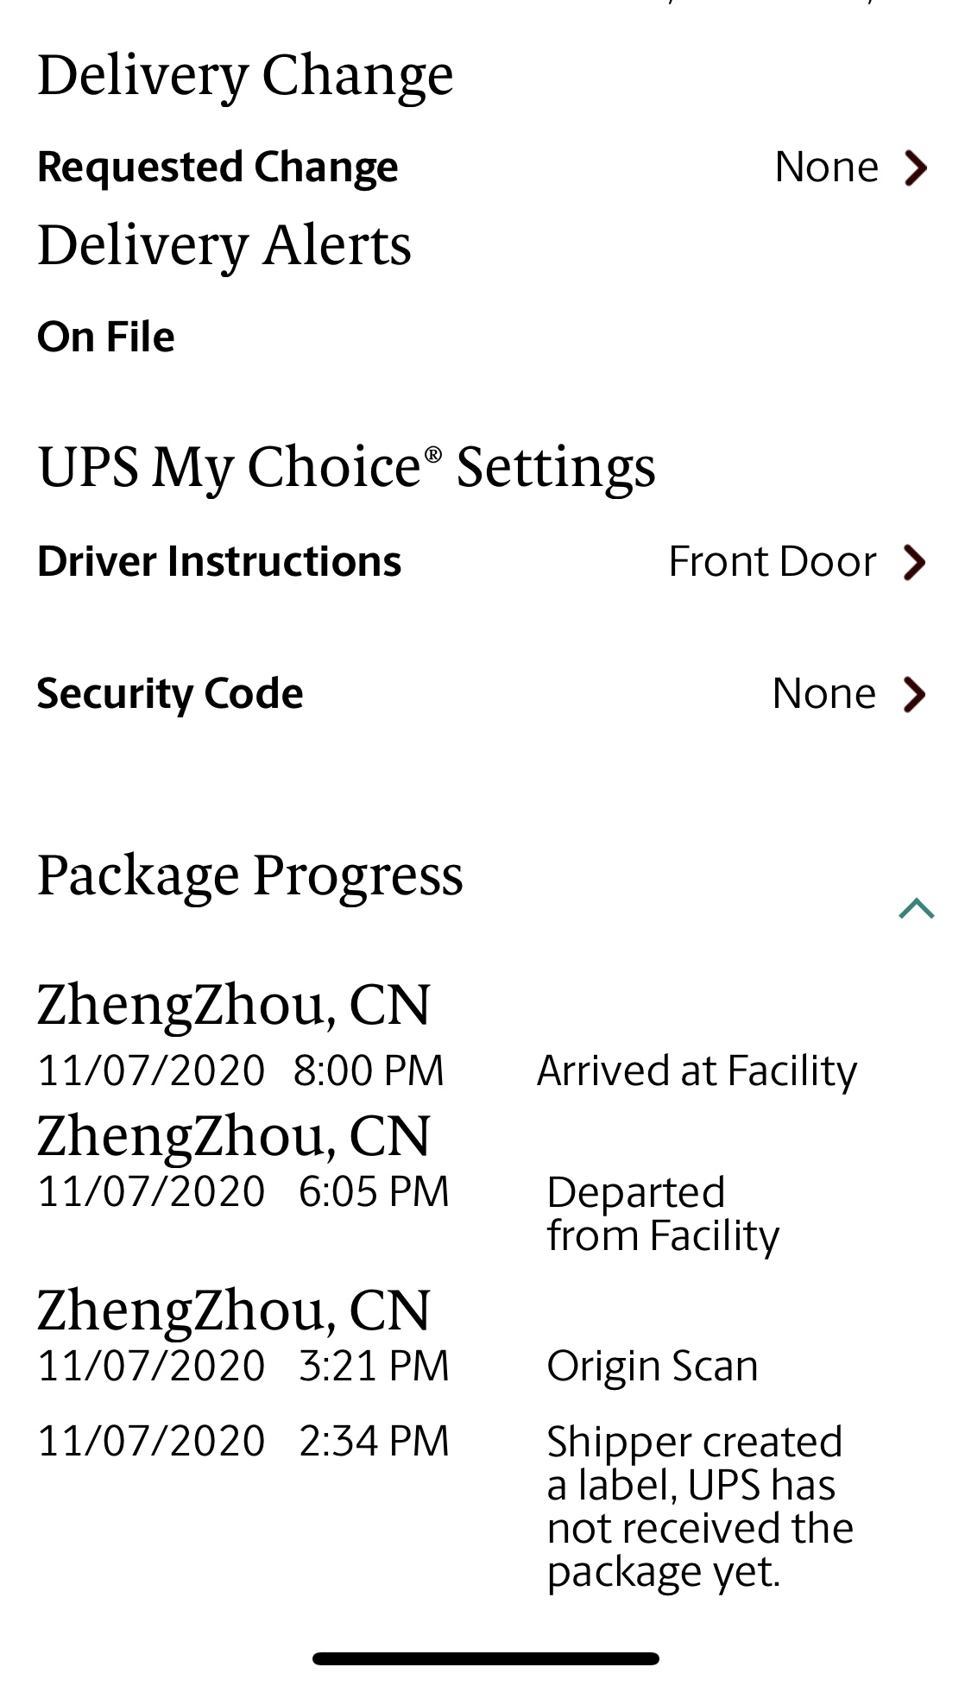Tap the home indicator bar
Screen dimensions: 965x1686
click(485, 1658)
